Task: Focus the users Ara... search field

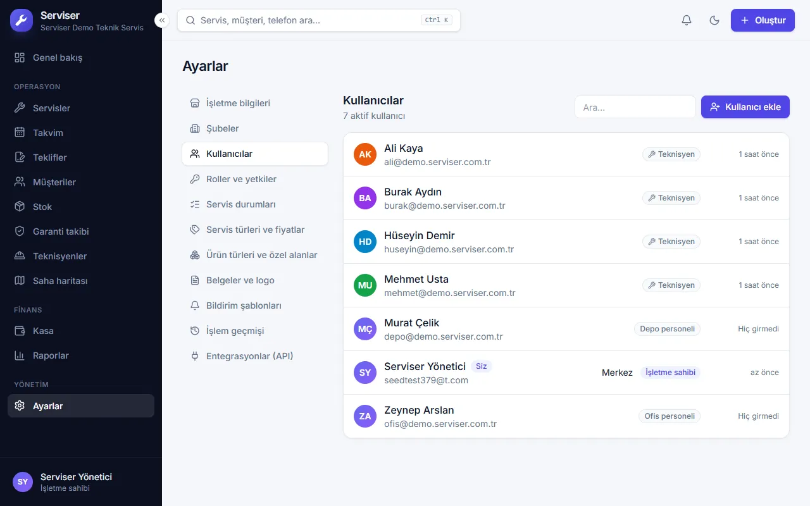Action: [635, 107]
